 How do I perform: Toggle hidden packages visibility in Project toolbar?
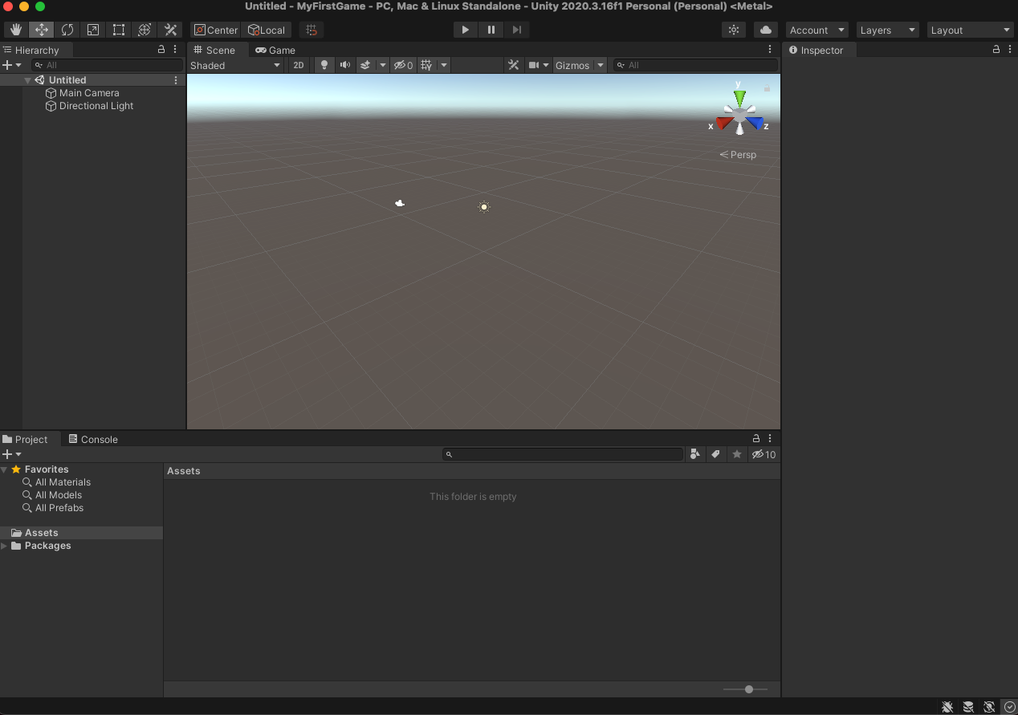[x=763, y=454]
